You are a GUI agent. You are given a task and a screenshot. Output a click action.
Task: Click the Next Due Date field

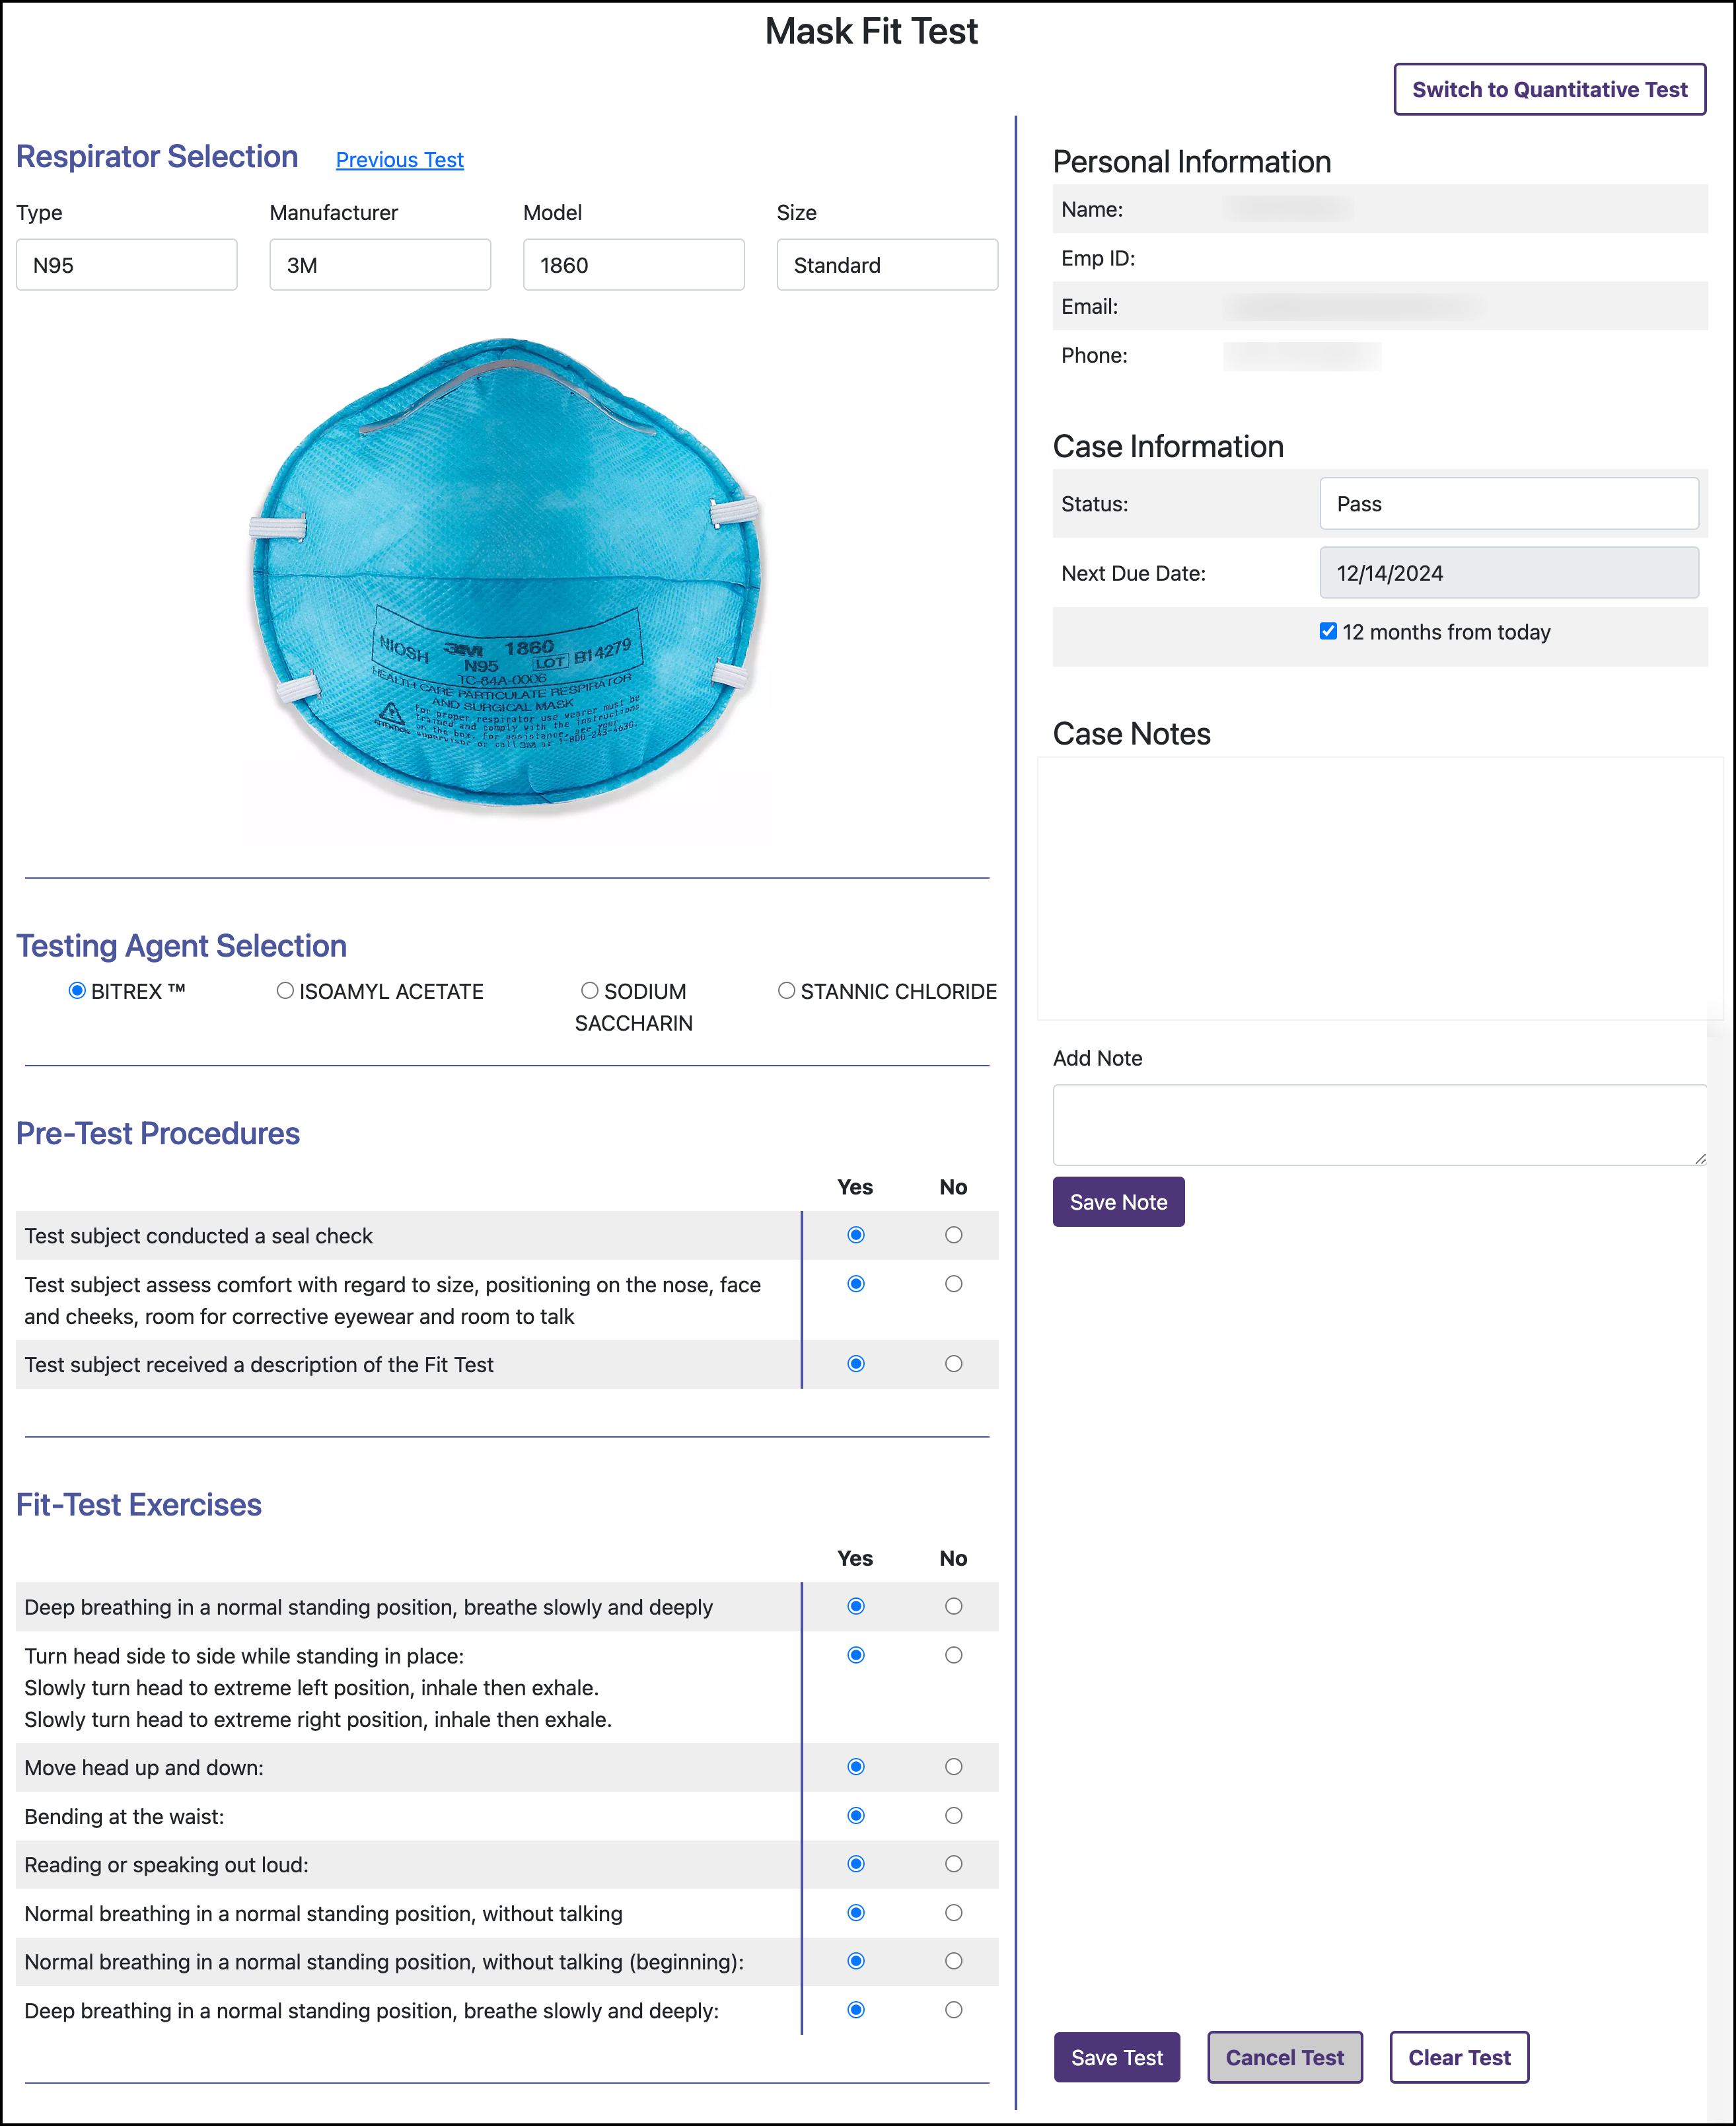coord(1508,572)
